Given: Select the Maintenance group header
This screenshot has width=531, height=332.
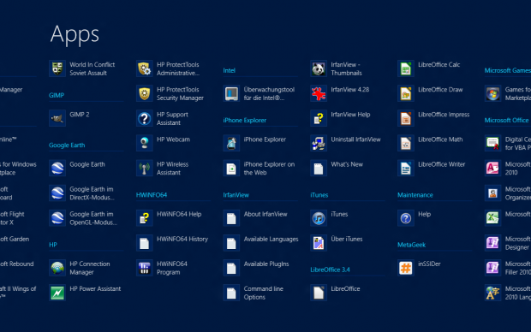Looking at the screenshot, I should 415,195.
